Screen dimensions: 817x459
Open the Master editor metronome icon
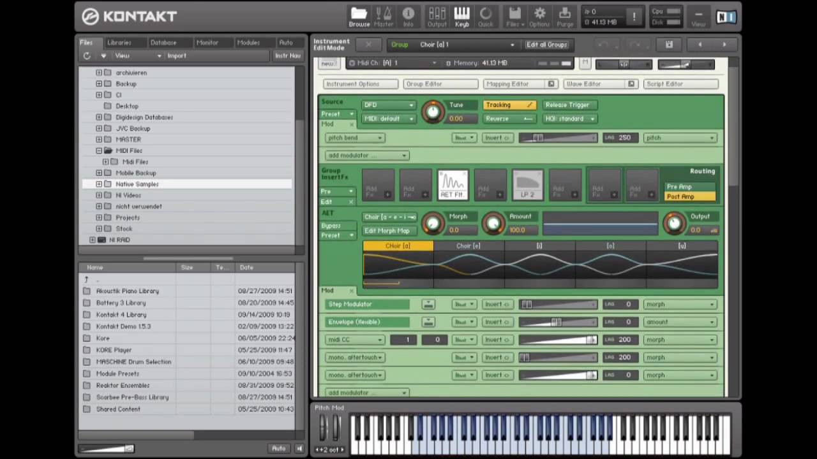tap(384, 17)
